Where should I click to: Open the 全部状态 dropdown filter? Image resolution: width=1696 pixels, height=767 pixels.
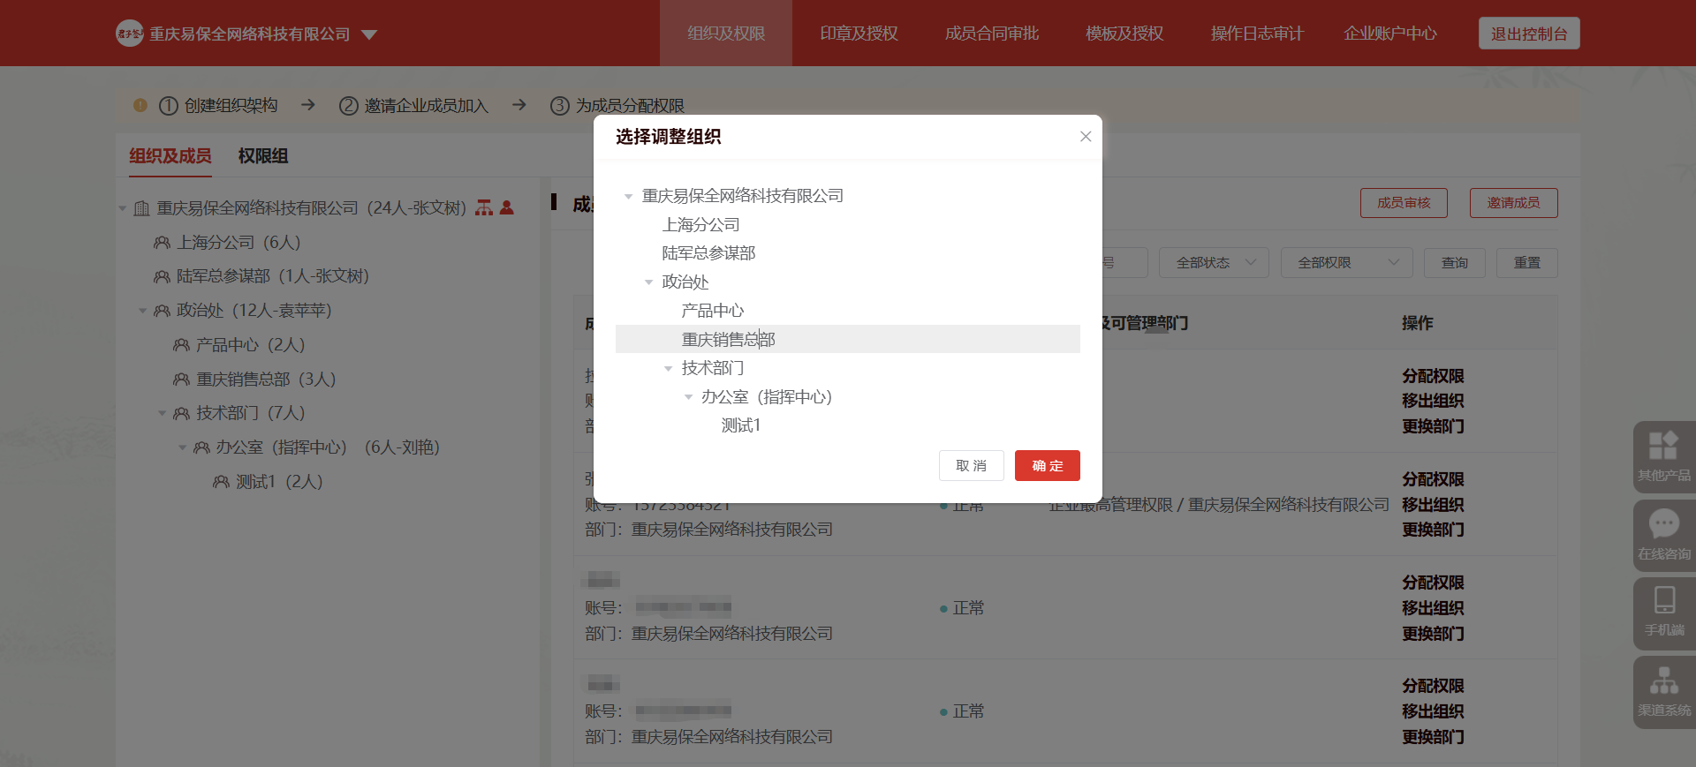tap(1214, 262)
